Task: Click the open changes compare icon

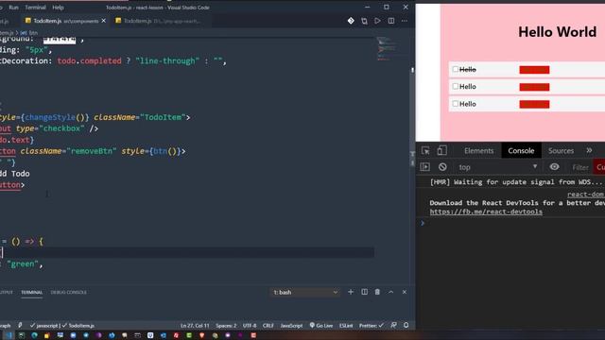Action: tap(364, 21)
